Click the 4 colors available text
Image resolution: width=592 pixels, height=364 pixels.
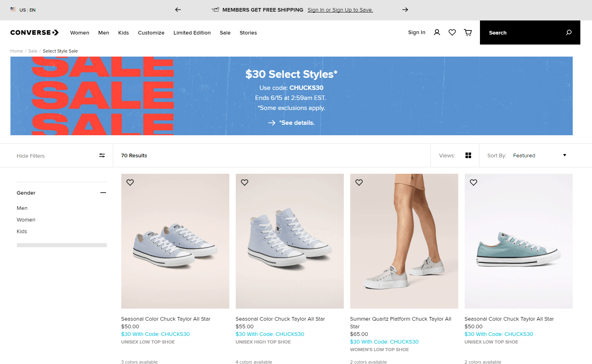(x=254, y=362)
